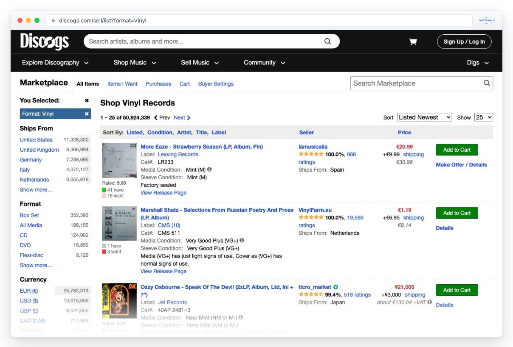Filter currency by USD ($)
This screenshot has height=347, width=513.
pos(29,301)
